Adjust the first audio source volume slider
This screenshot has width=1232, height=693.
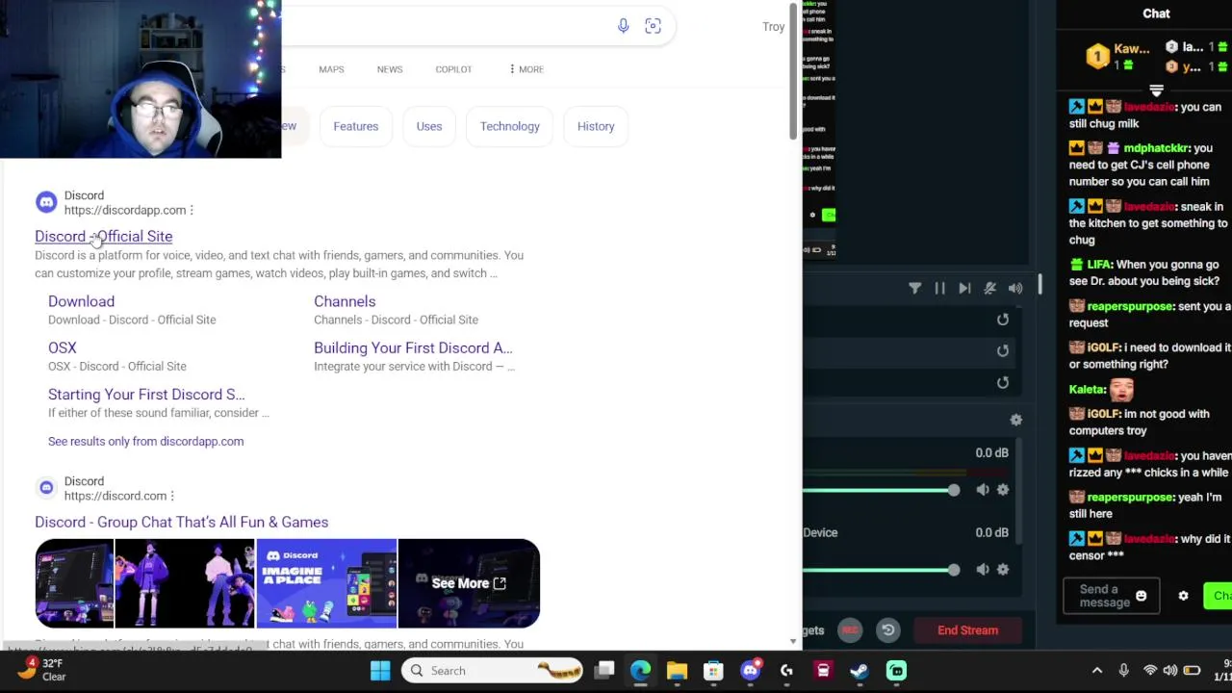953,490
